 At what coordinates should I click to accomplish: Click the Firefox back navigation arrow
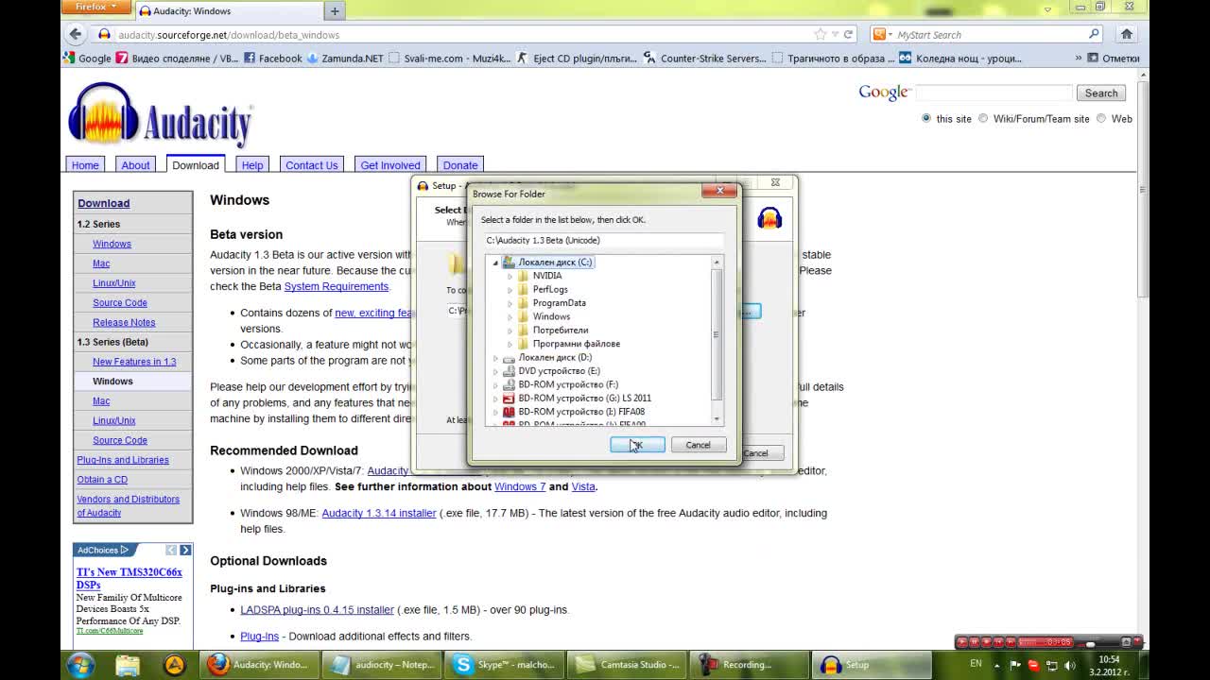coord(76,34)
